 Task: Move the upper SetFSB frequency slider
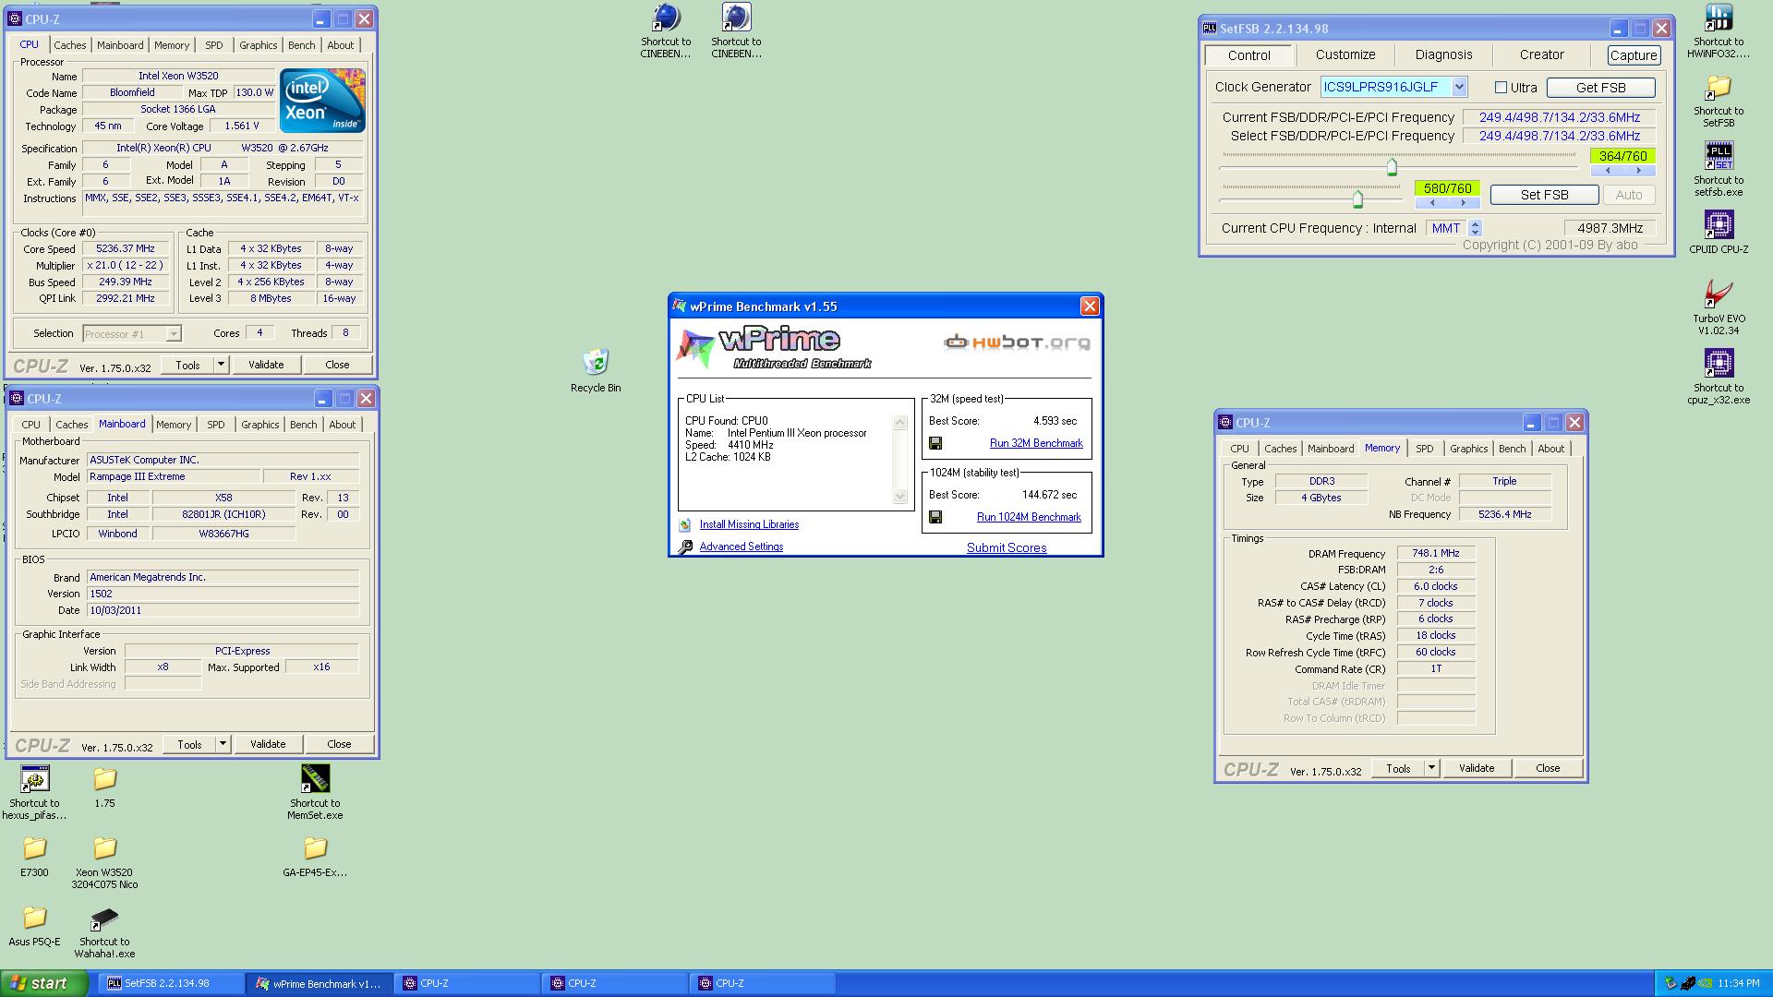1392,167
